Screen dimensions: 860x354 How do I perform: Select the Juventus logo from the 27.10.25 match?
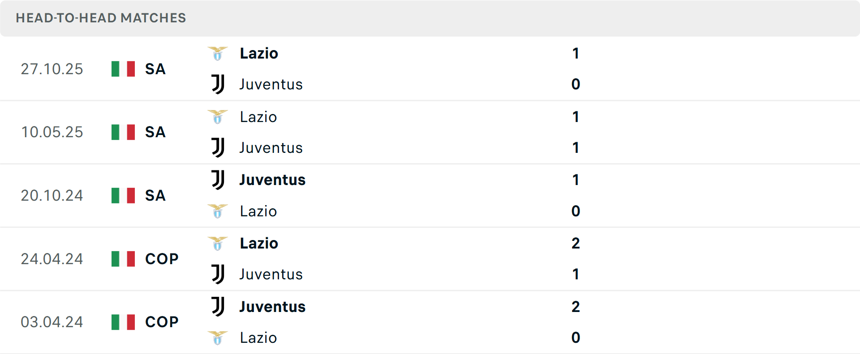[x=218, y=84]
